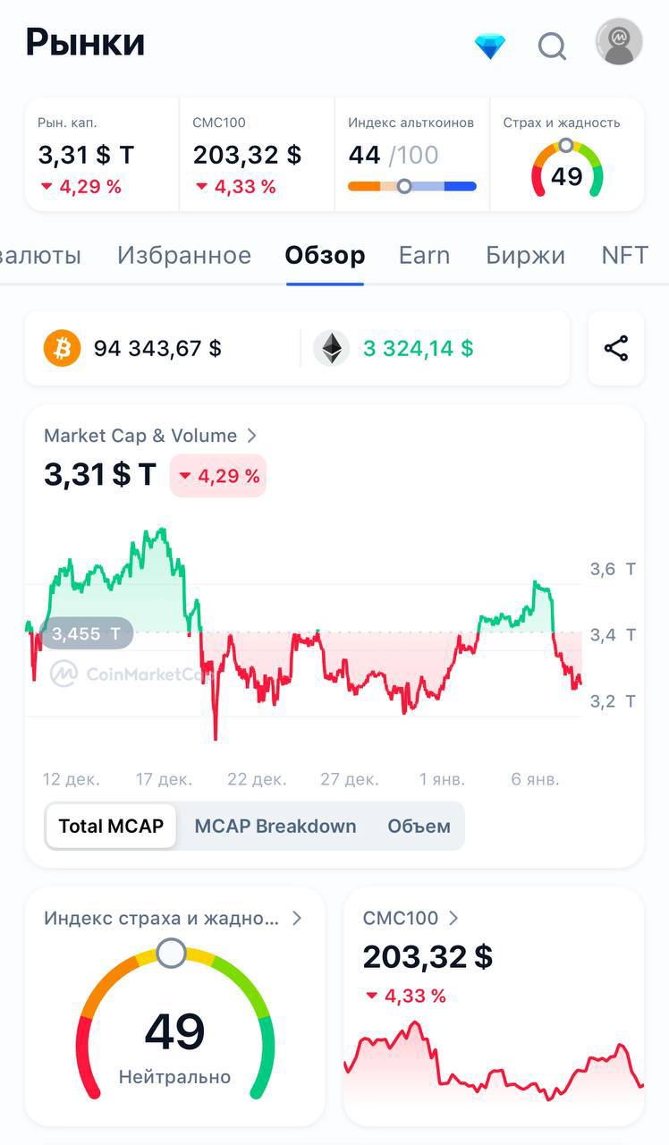Tap the CoinMarketCap watermark logo on chart
669x1145 pixels.
(x=64, y=674)
